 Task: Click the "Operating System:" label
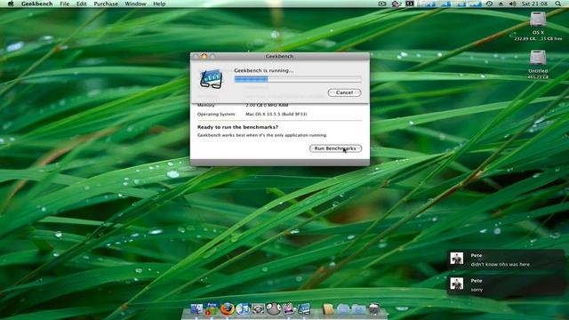point(216,114)
